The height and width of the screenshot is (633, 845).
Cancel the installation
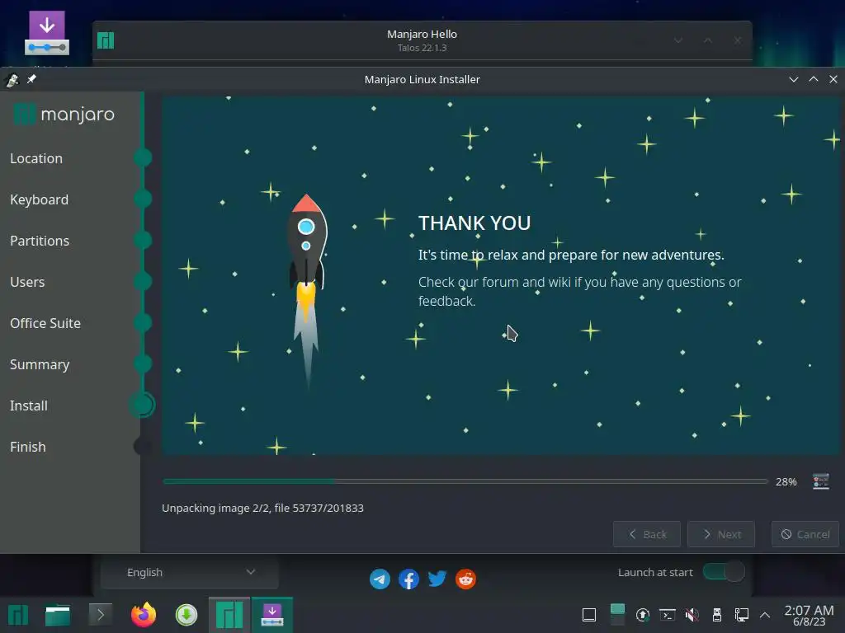click(805, 534)
